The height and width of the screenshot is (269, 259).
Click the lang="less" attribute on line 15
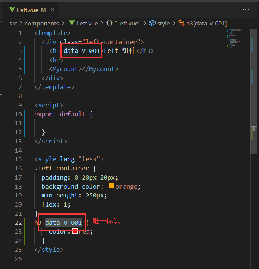(80, 159)
